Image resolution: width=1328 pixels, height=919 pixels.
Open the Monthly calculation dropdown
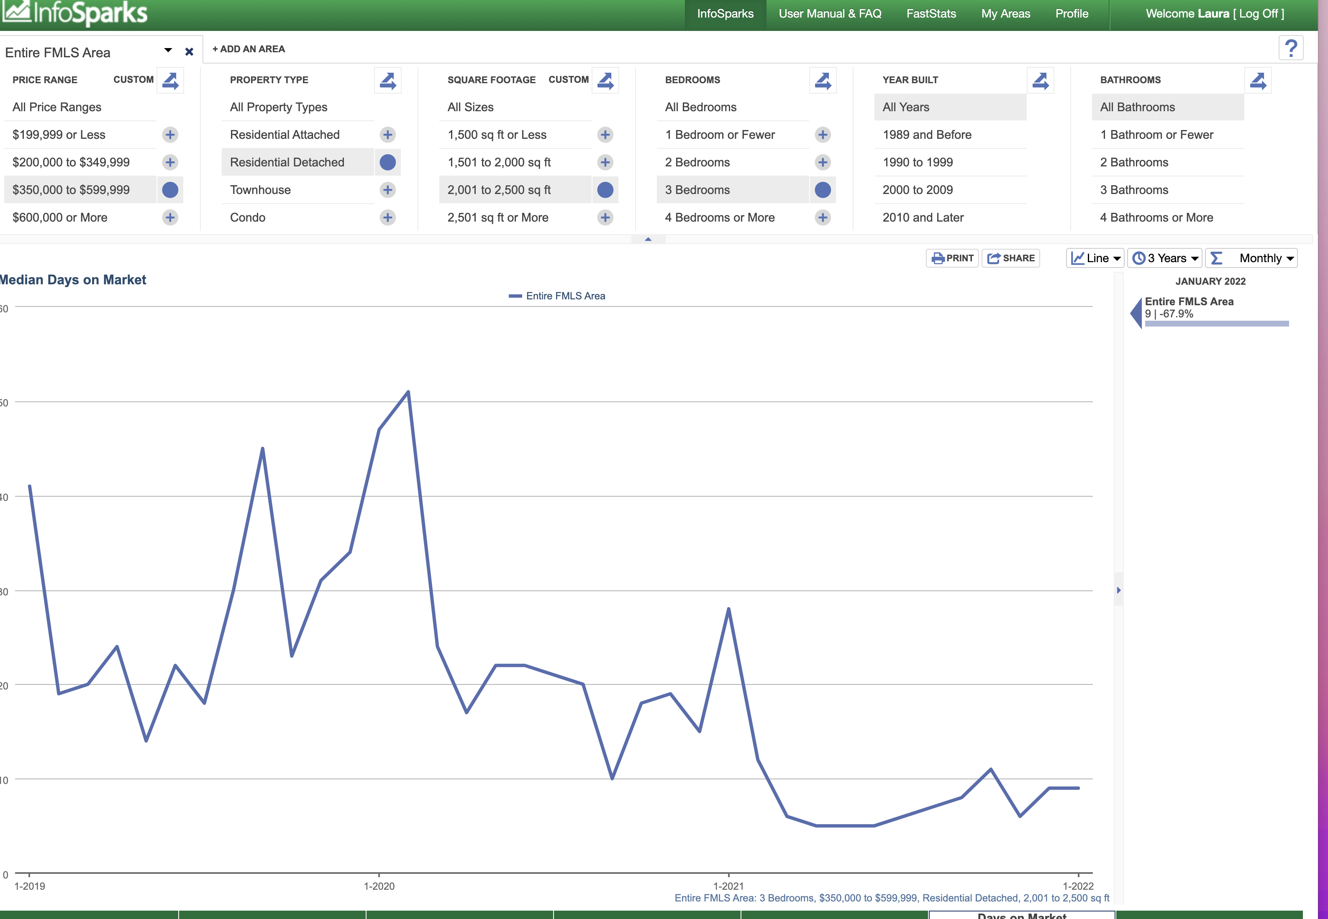coord(1251,258)
